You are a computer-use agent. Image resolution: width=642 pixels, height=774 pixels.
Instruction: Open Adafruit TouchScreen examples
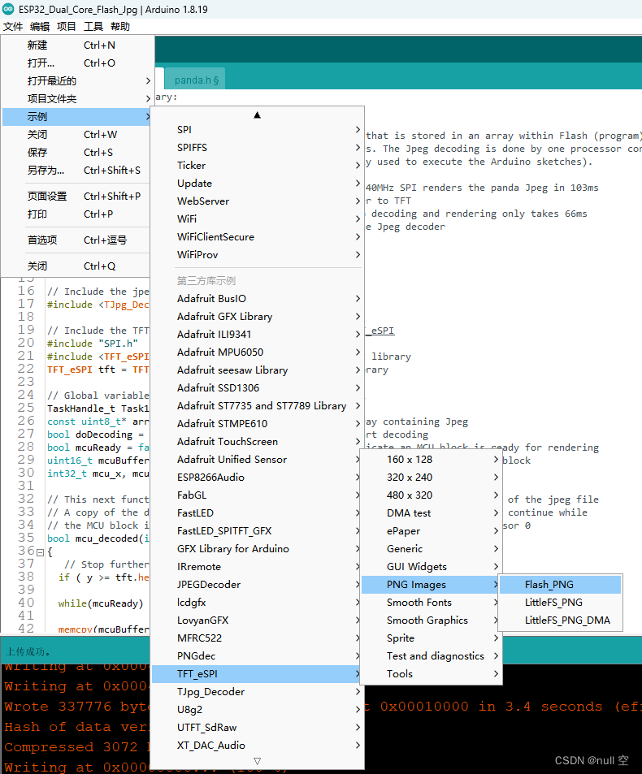pyautogui.click(x=258, y=441)
